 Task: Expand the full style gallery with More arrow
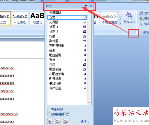tap(120, 24)
